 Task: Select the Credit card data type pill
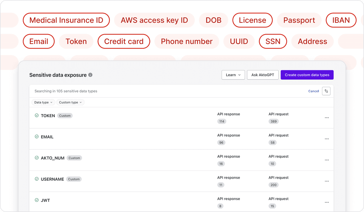pyautogui.click(x=124, y=41)
